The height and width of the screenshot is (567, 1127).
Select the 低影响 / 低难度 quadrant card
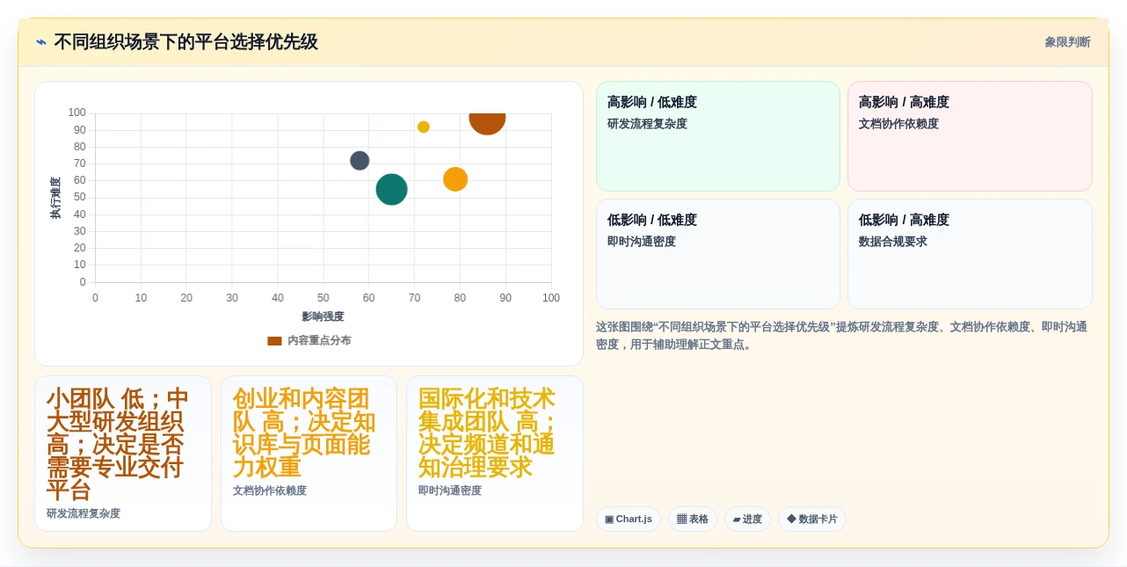(718, 254)
